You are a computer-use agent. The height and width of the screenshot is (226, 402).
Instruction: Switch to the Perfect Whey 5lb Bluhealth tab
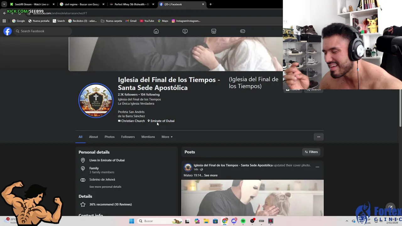[x=132, y=4]
